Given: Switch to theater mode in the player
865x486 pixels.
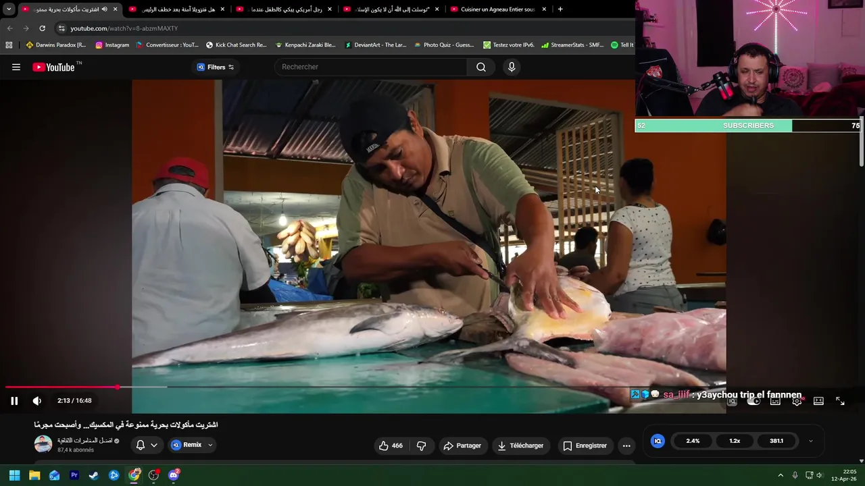Looking at the screenshot, I should click(x=818, y=401).
